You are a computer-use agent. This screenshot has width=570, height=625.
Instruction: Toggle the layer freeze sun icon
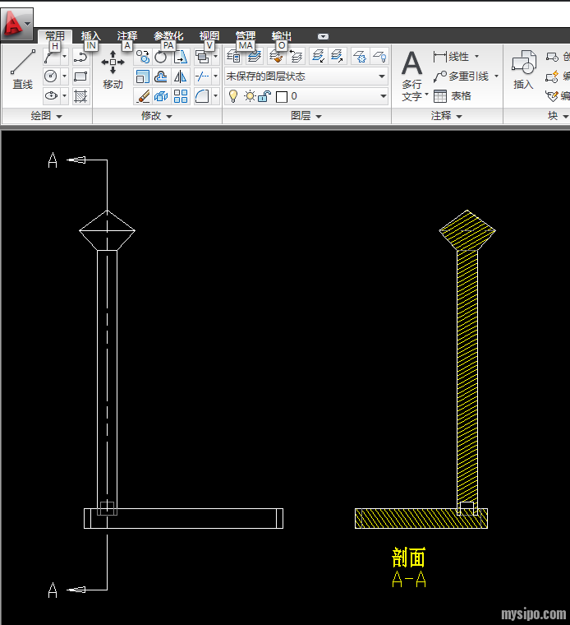pos(249,96)
